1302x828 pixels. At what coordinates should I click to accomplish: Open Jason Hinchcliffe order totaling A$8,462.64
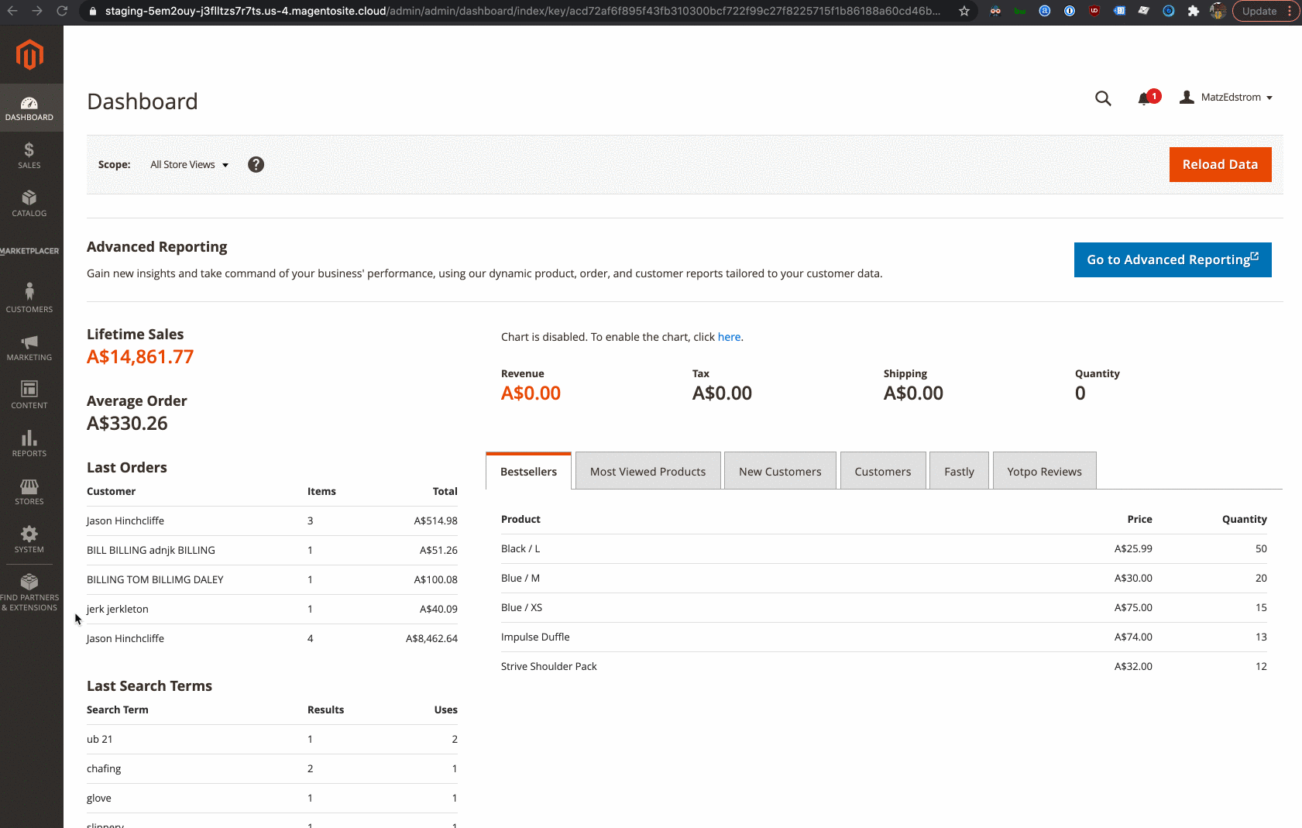272,638
